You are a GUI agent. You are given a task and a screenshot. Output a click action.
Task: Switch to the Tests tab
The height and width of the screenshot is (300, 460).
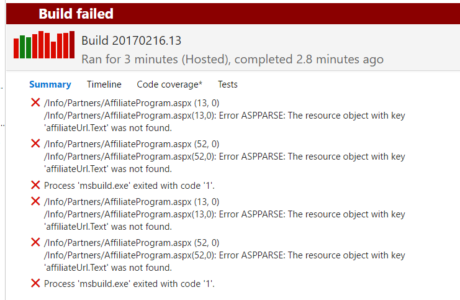click(x=228, y=84)
